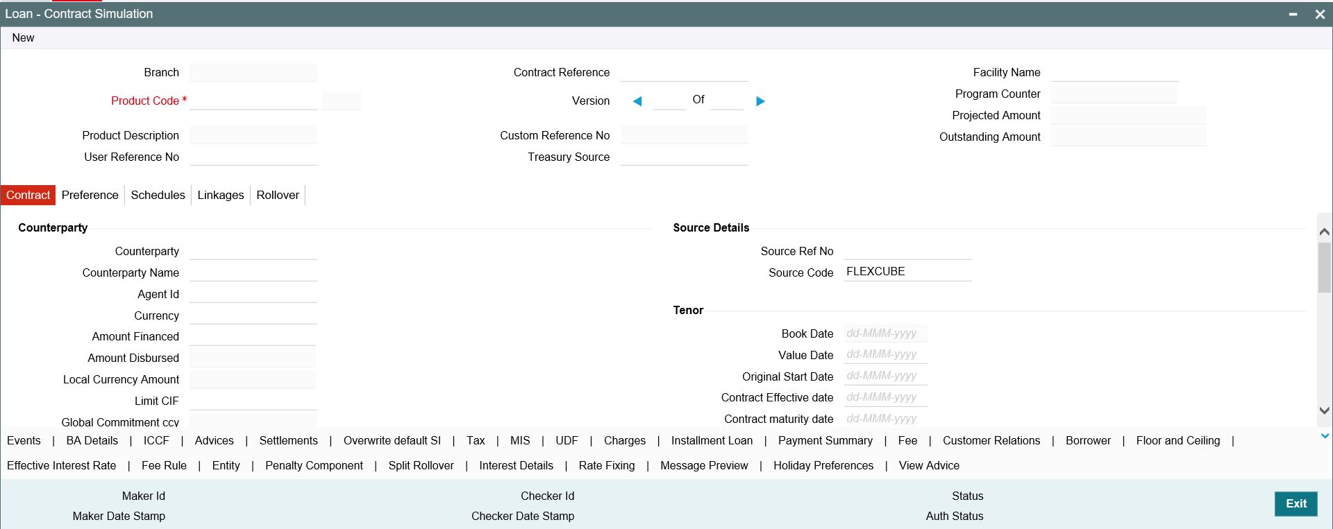Click the Source Ref No field

coord(908,251)
